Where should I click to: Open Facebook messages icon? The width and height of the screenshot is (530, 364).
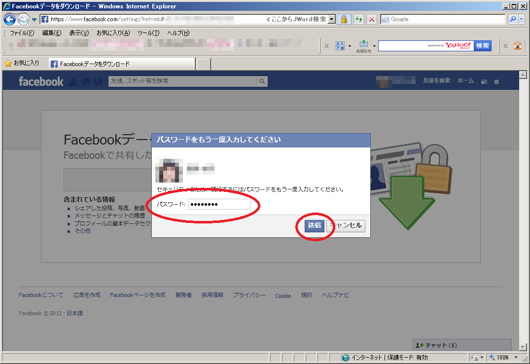click(x=86, y=82)
